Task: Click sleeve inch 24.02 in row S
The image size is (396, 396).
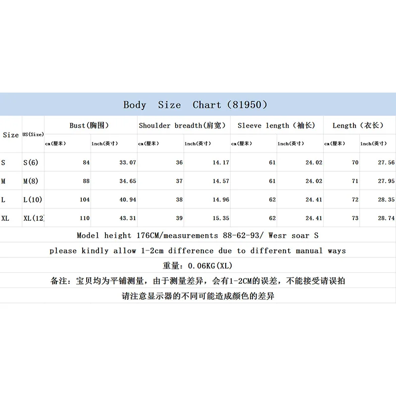Action: 314,162
